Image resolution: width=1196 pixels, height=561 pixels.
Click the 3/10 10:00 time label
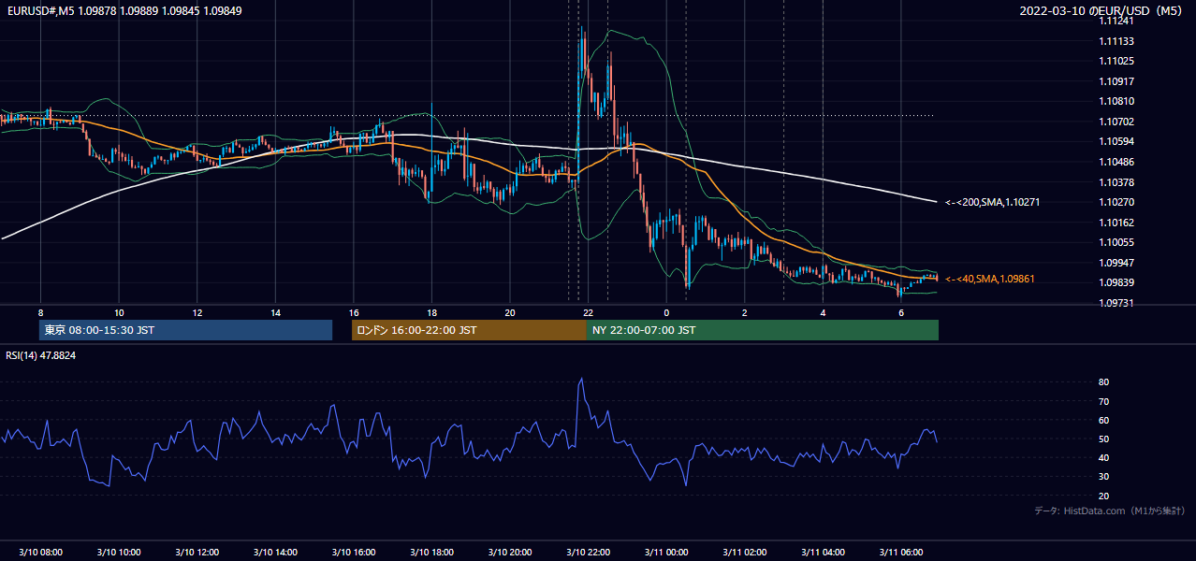(119, 552)
